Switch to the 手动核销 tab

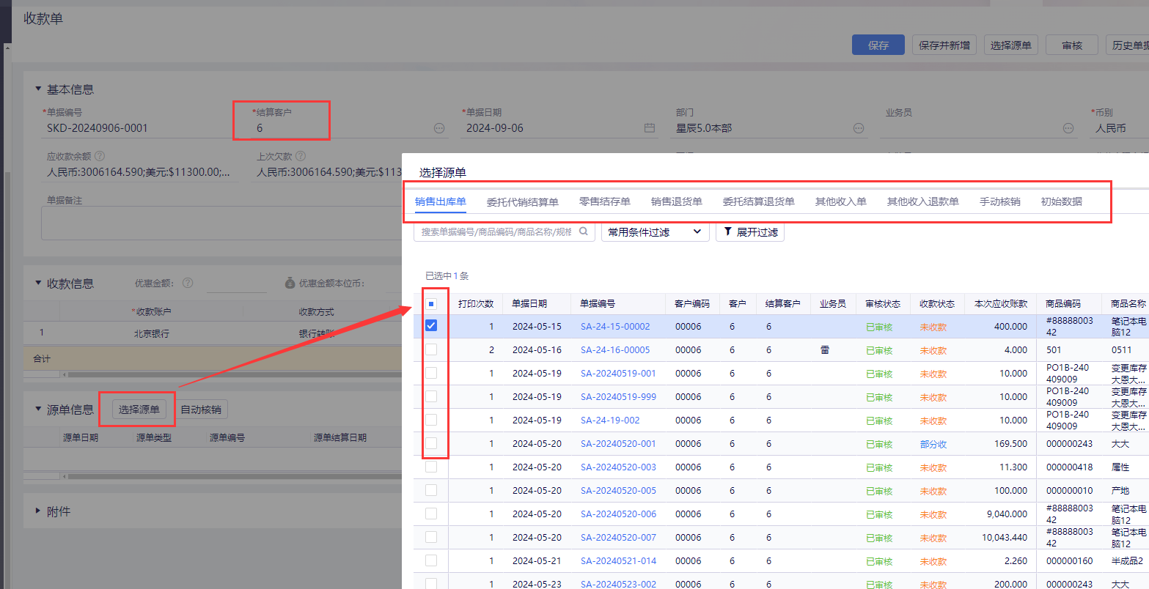[x=1000, y=201]
